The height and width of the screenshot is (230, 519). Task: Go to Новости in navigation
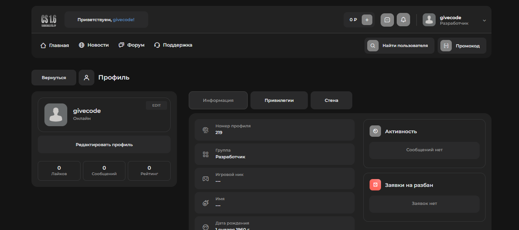(x=94, y=45)
